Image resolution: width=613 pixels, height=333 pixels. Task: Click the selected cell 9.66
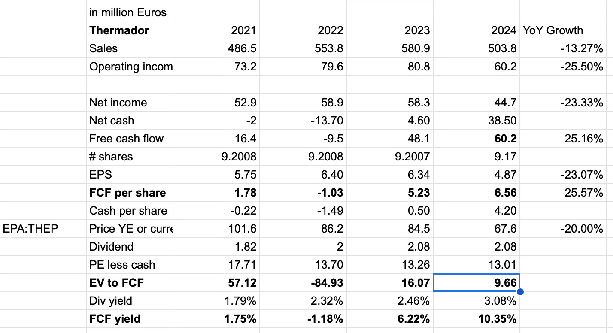pyautogui.click(x=476, y=283)
